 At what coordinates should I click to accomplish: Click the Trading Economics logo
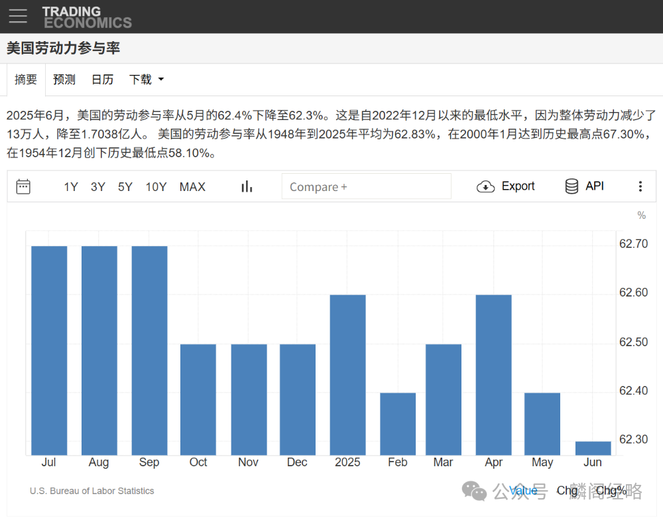click(x=87, y=17)
